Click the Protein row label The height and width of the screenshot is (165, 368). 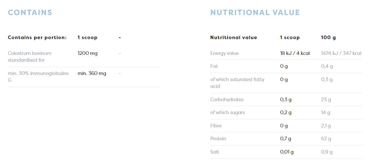point(218,138)
